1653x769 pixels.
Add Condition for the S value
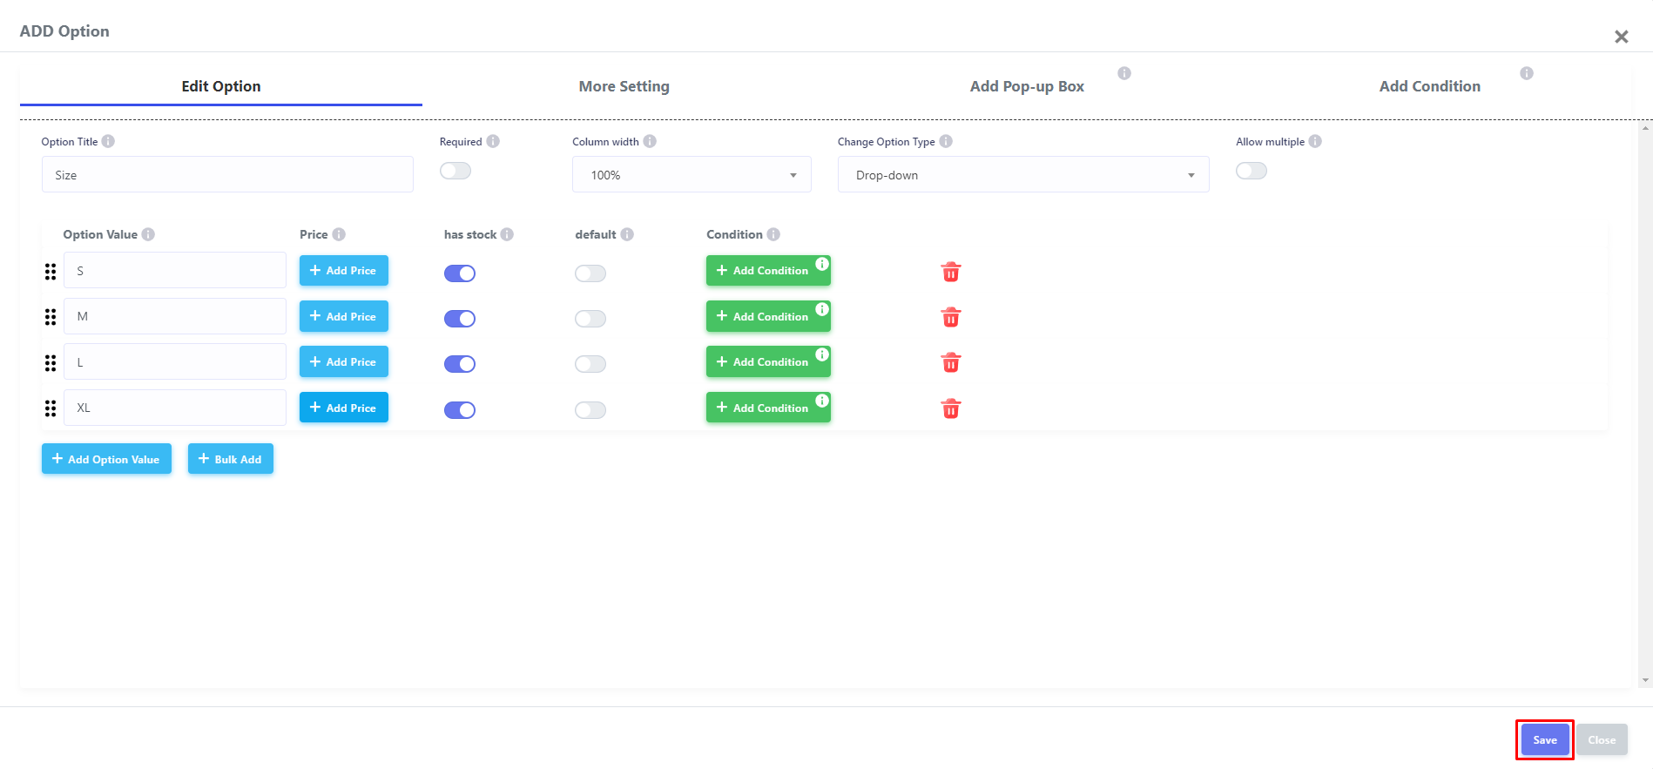click(x=768, y=270)
